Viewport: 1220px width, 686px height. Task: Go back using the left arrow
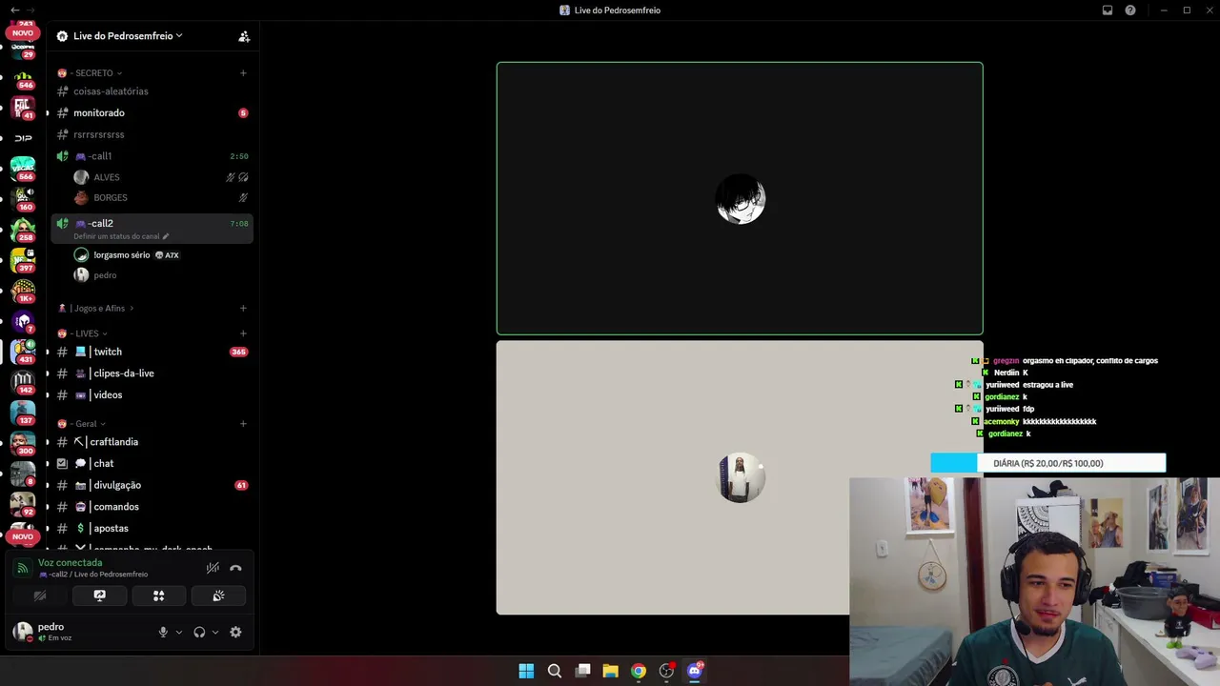pyautogui.click(x=15, y=10)
